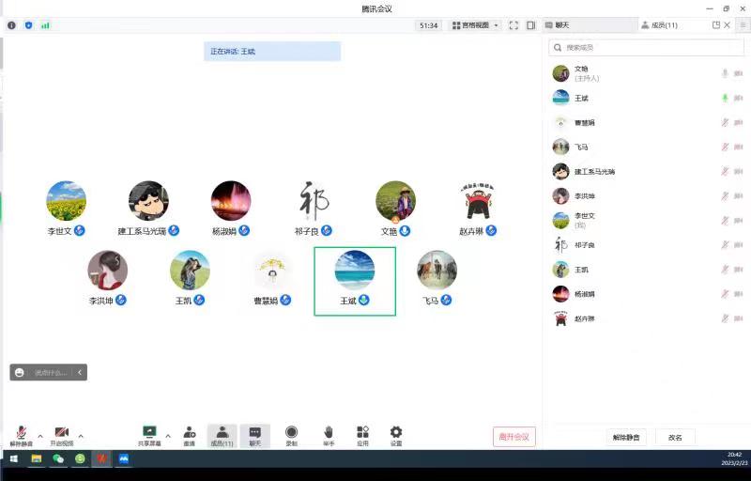Raise hand using the 举手 icon

click(329, 432)
